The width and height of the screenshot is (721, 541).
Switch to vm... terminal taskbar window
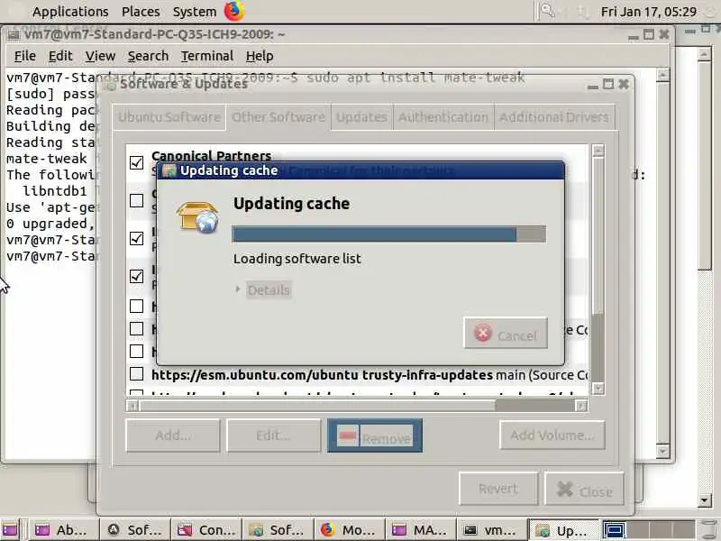[492, 530]
